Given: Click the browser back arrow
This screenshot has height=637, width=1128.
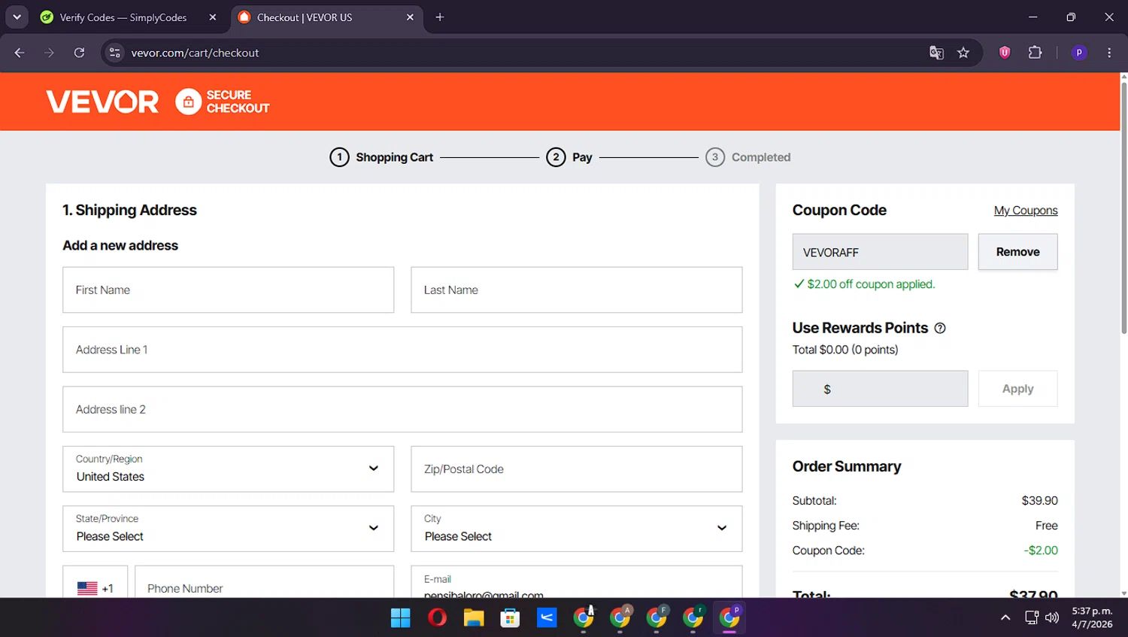Looking at the screenshot, I should point(20,53).
